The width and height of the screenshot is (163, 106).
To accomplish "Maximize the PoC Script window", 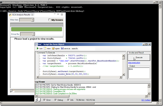I will [146, 44].
